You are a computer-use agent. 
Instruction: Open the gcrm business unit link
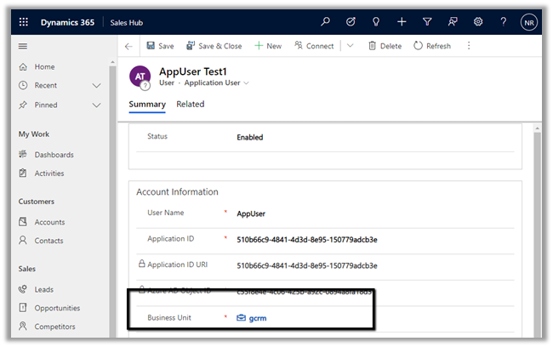click(x=257, y=317)
